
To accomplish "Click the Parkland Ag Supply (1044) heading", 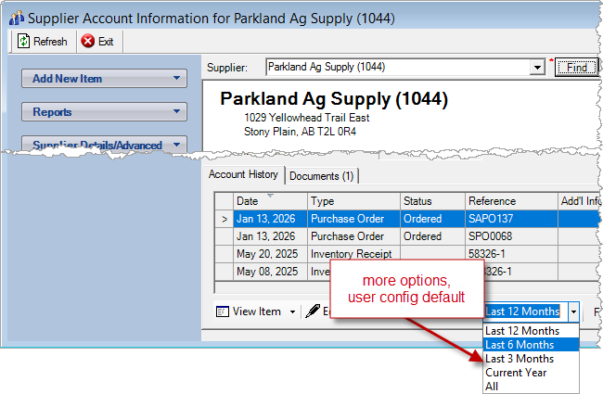I will [x=334, y=99].
